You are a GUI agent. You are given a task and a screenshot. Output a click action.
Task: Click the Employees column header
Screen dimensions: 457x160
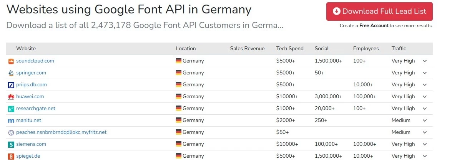[x=366, y=49]
